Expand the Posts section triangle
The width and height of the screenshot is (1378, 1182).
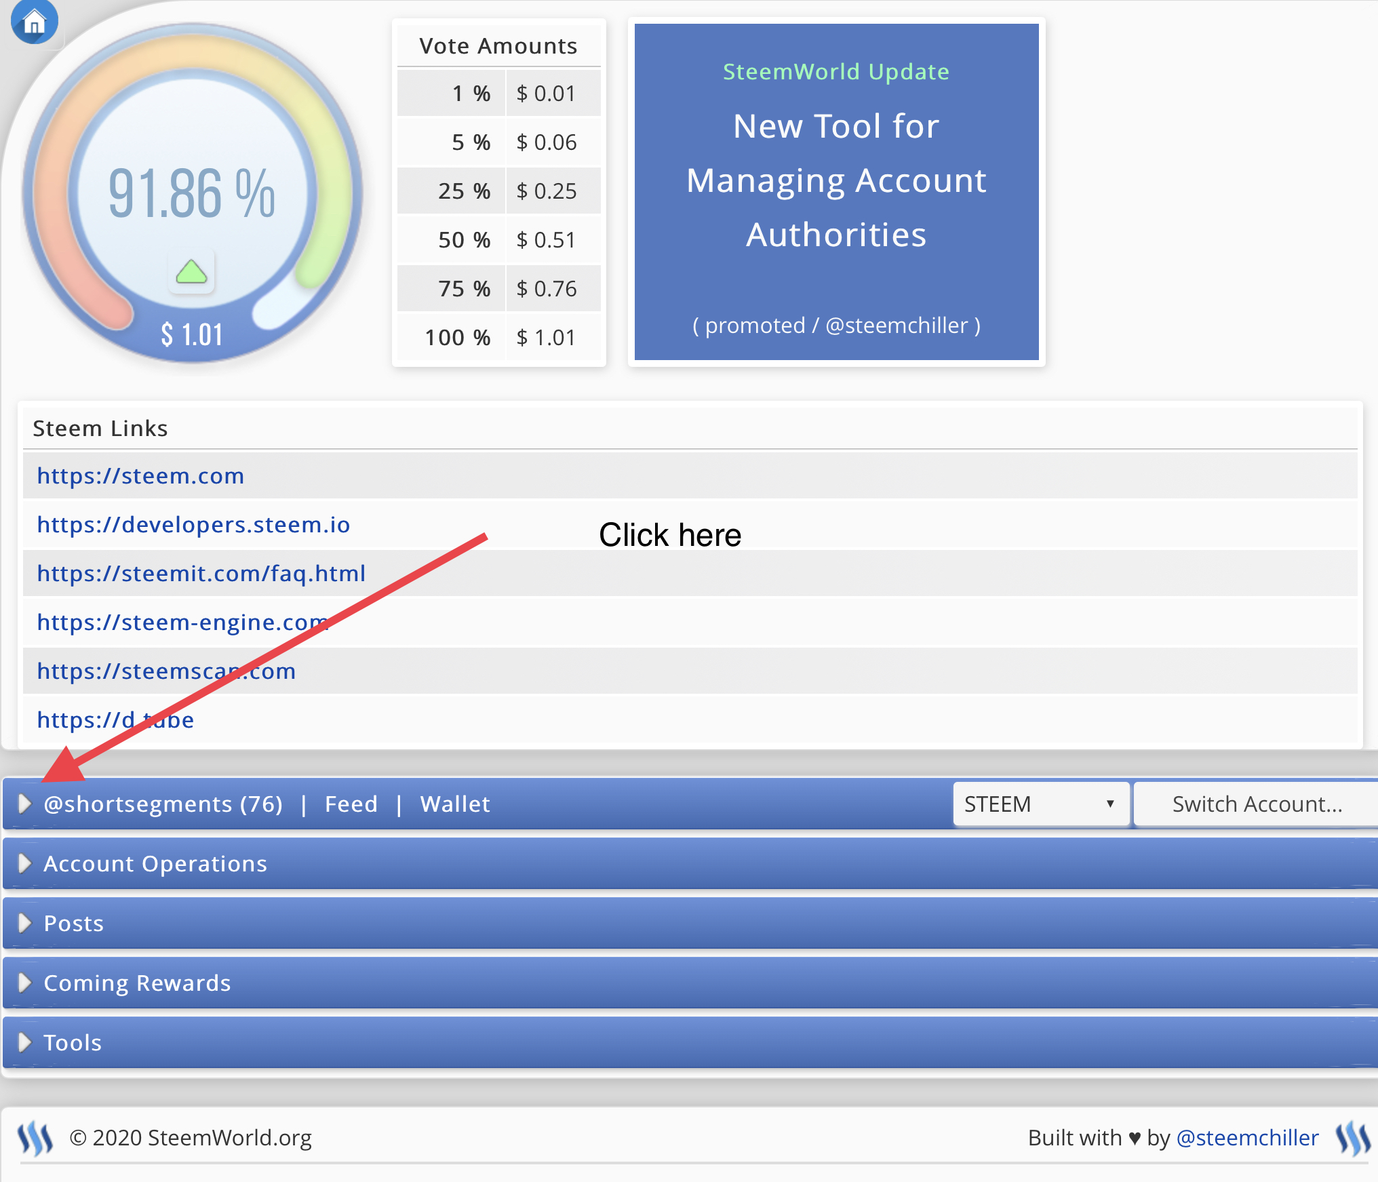25,923
